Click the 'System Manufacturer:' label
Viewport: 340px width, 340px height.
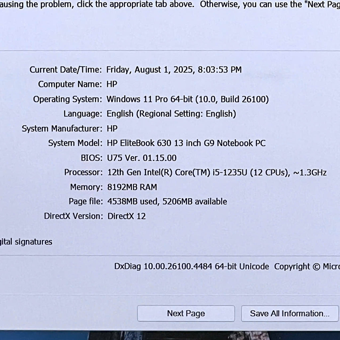(62, 128)
